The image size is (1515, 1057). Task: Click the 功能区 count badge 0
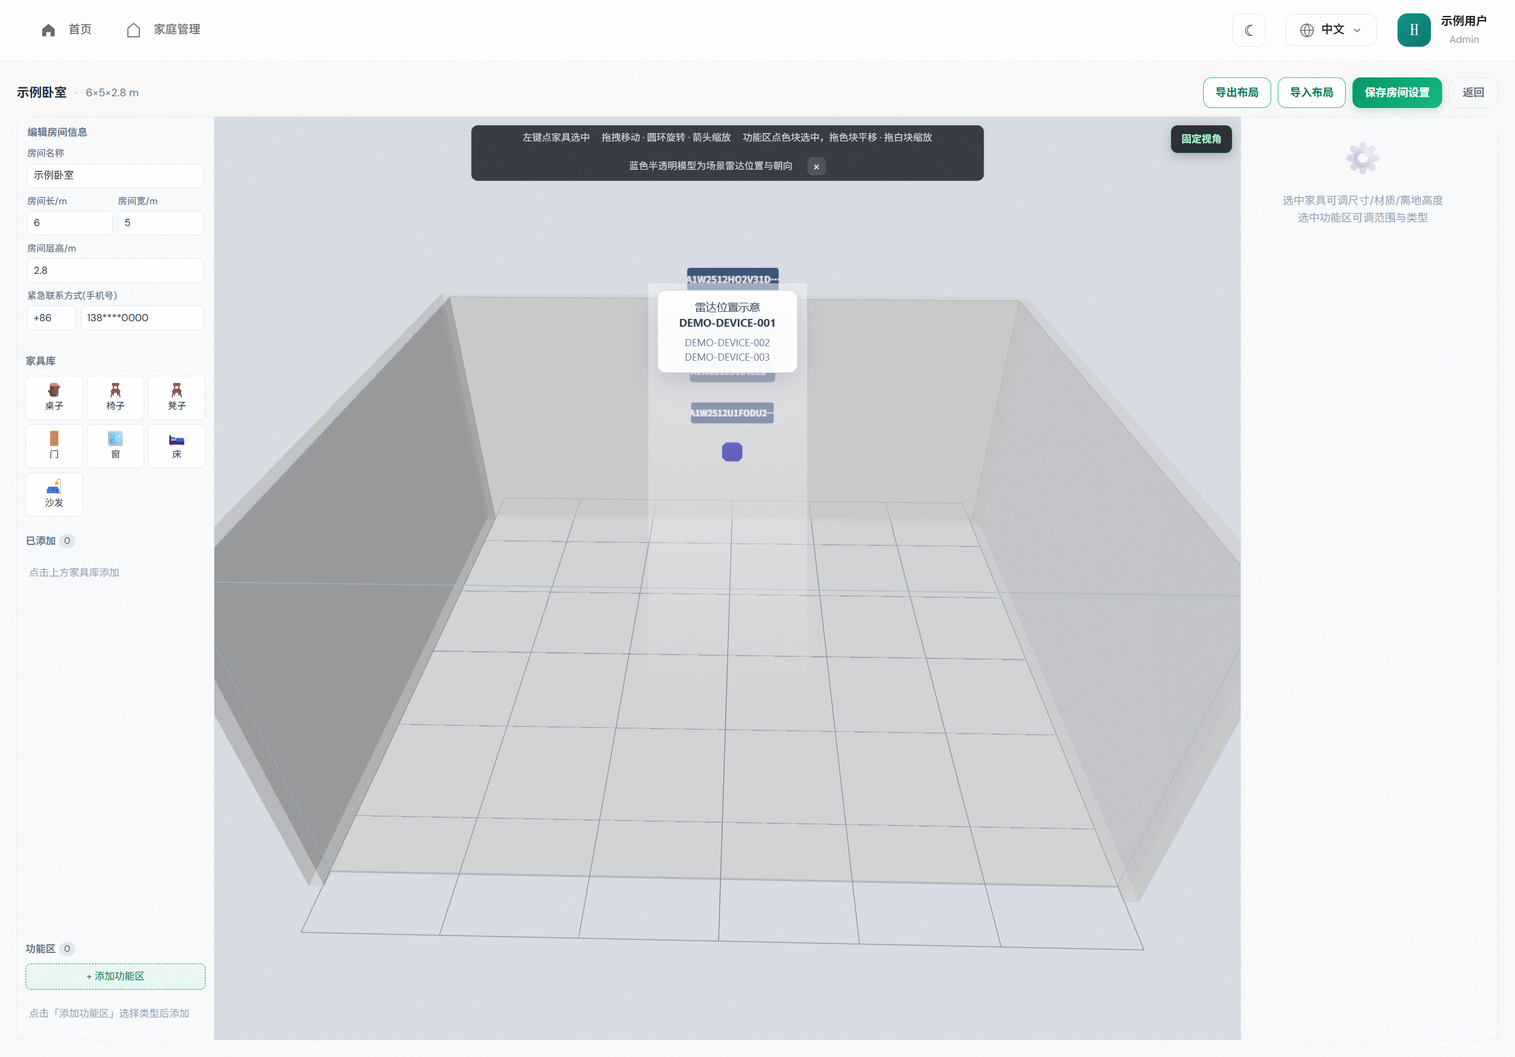pos(67,949)
